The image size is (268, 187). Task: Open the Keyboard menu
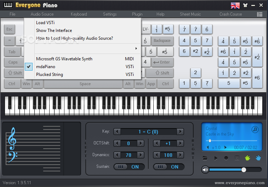[79, 14]
